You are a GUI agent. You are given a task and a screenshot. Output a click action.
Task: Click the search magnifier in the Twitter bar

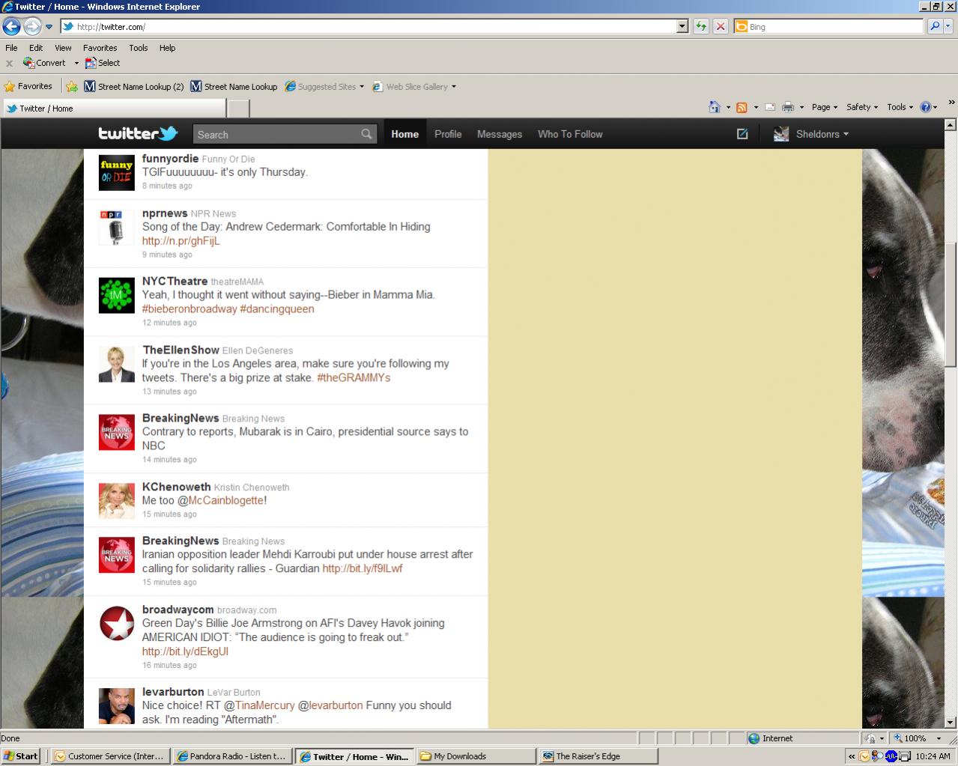click(x=366, y=134)
